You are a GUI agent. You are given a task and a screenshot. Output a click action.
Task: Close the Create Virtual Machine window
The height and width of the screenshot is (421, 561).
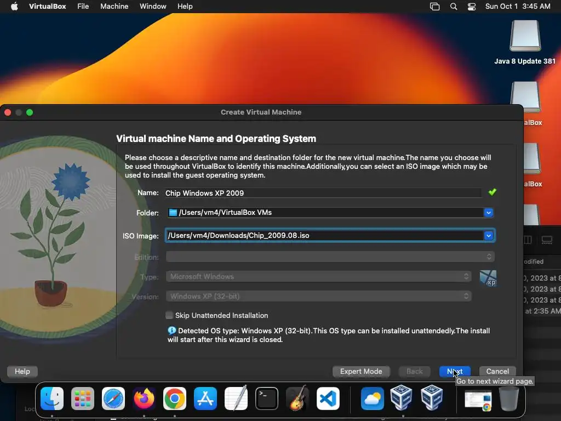tap(8, 112)
